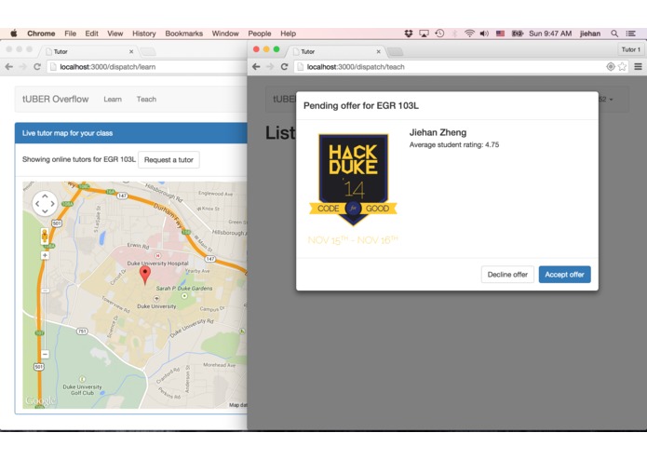
Task: Open the Edit menu
Action: 91,34
